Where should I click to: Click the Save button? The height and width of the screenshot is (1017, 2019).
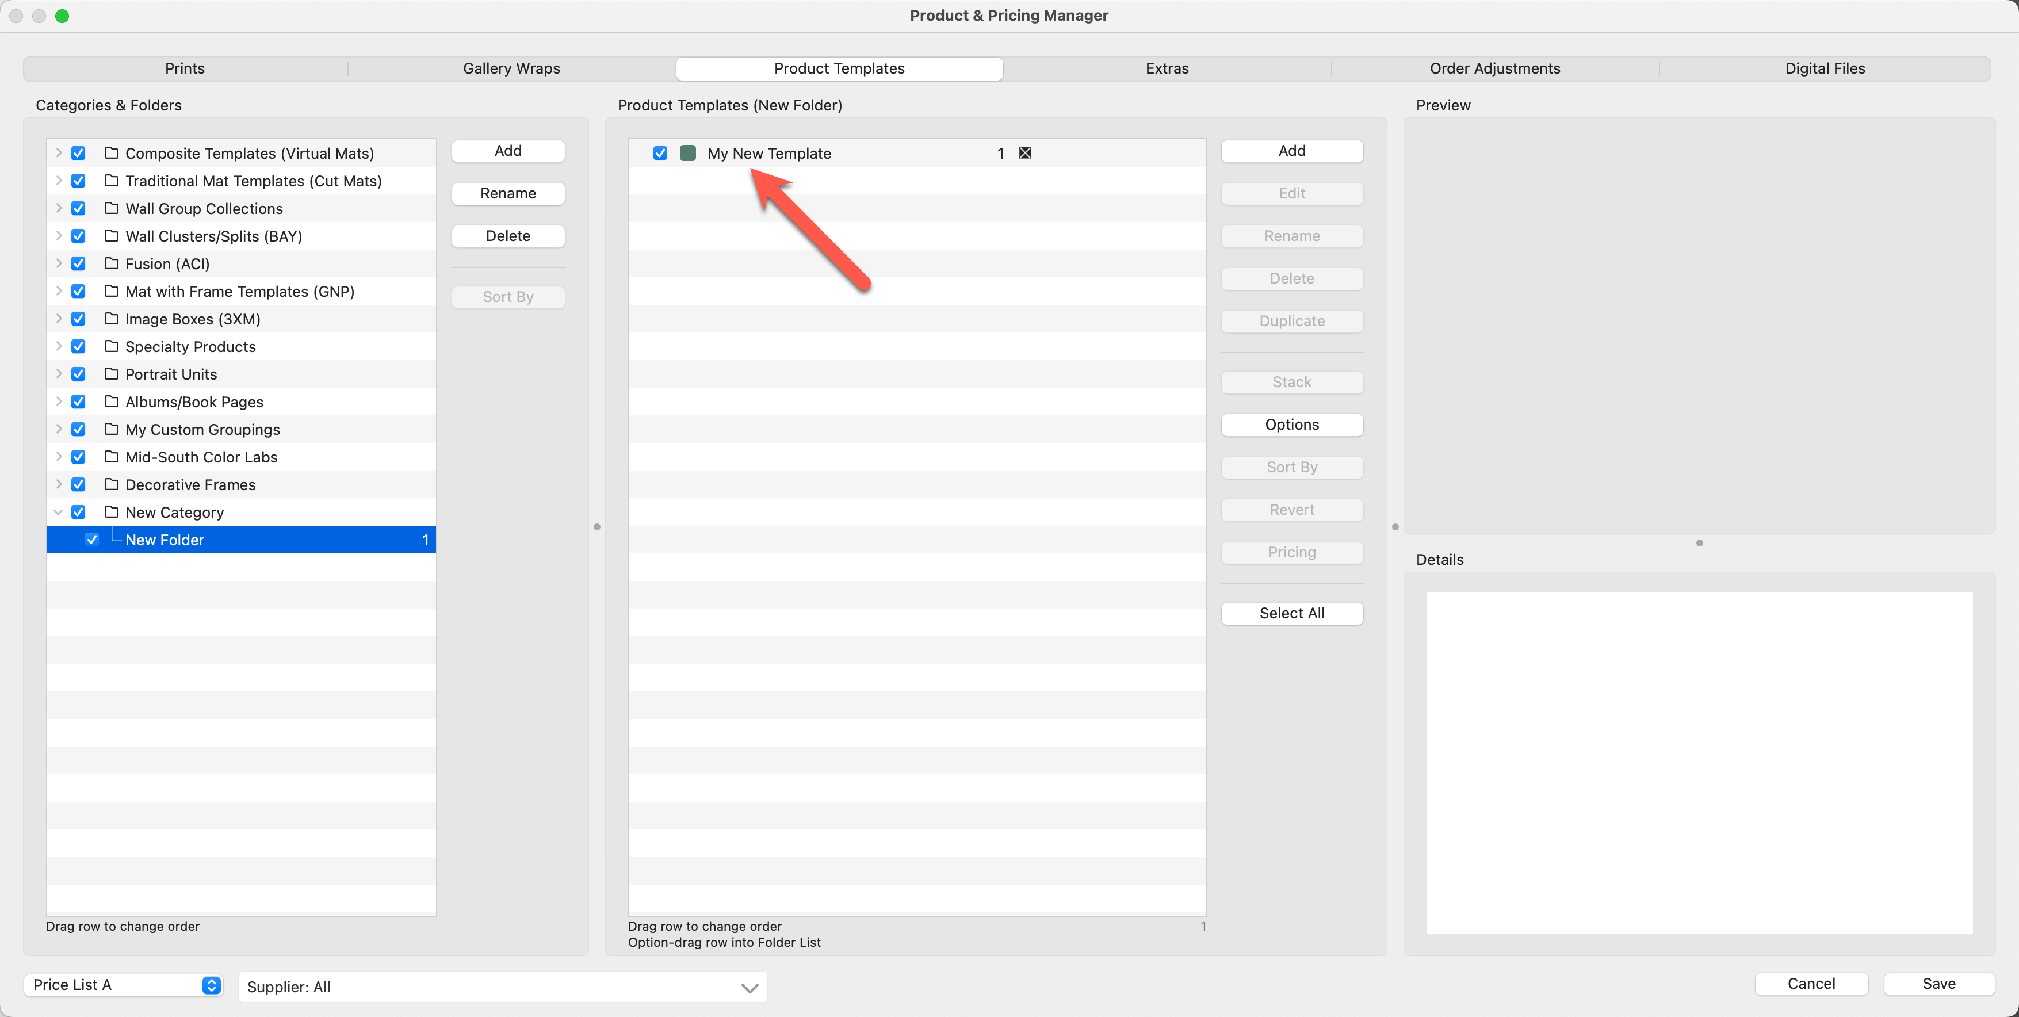pyautogui.click(x=1937, y=983)
